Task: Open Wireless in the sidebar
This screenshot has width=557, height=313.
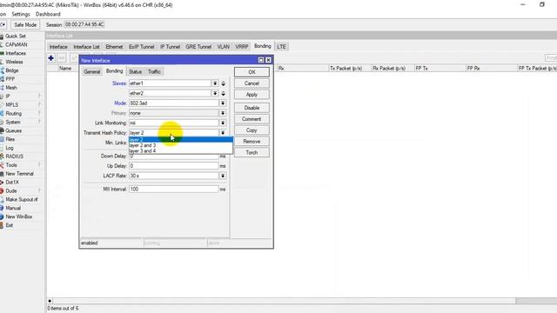Action: coord(14,62)
